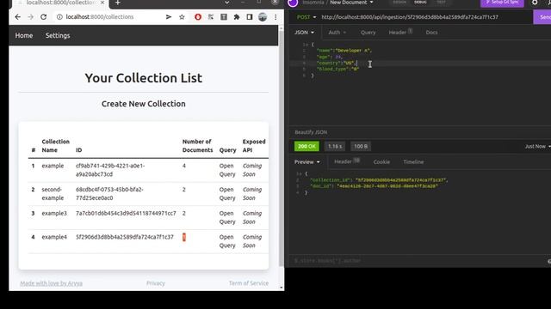Open the red Opera-style extension icon

[x=198, y=17]
